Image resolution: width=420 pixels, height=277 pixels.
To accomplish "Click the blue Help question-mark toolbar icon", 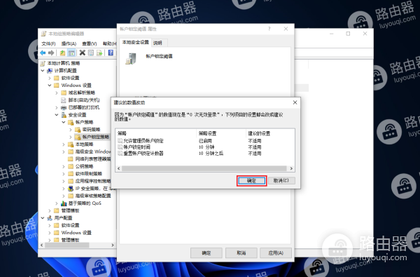I will click(x=111, y=53).
